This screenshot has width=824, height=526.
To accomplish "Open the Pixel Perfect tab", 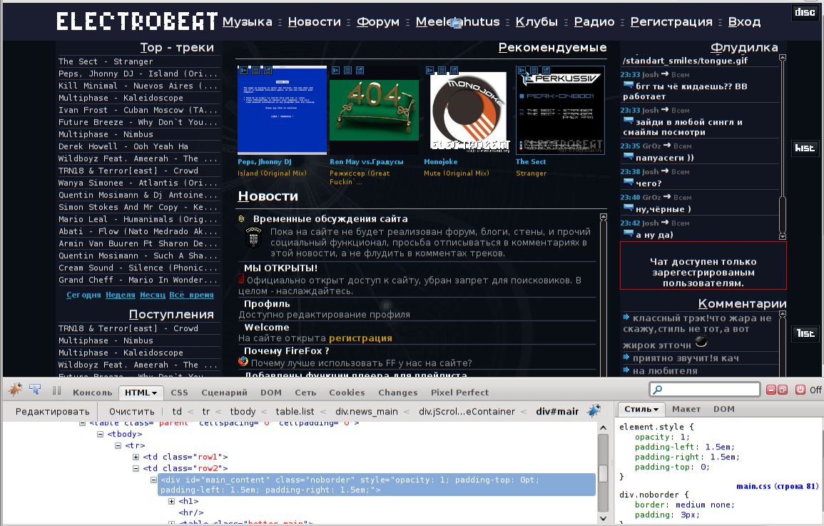I will point(459,393).
